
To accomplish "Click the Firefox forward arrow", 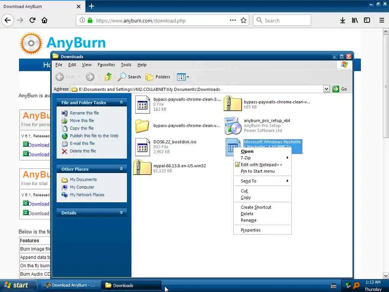I will (20, 21).
